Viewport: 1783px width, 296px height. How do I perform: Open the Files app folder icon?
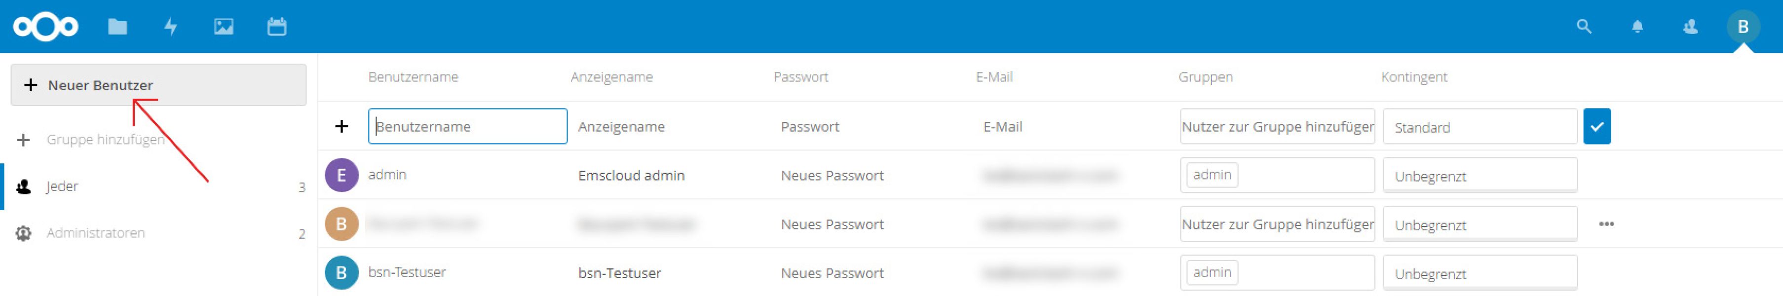[117, 27]
